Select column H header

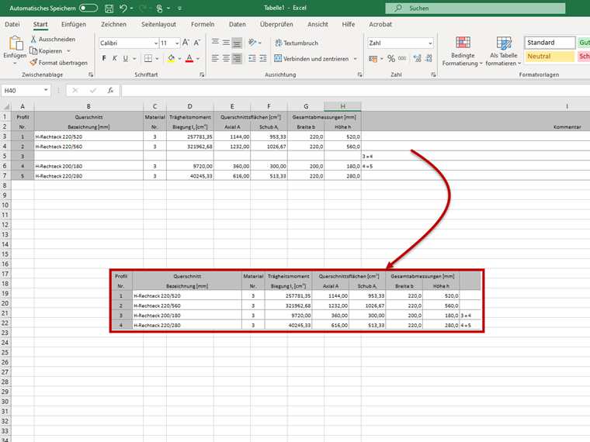click(342, 106)
